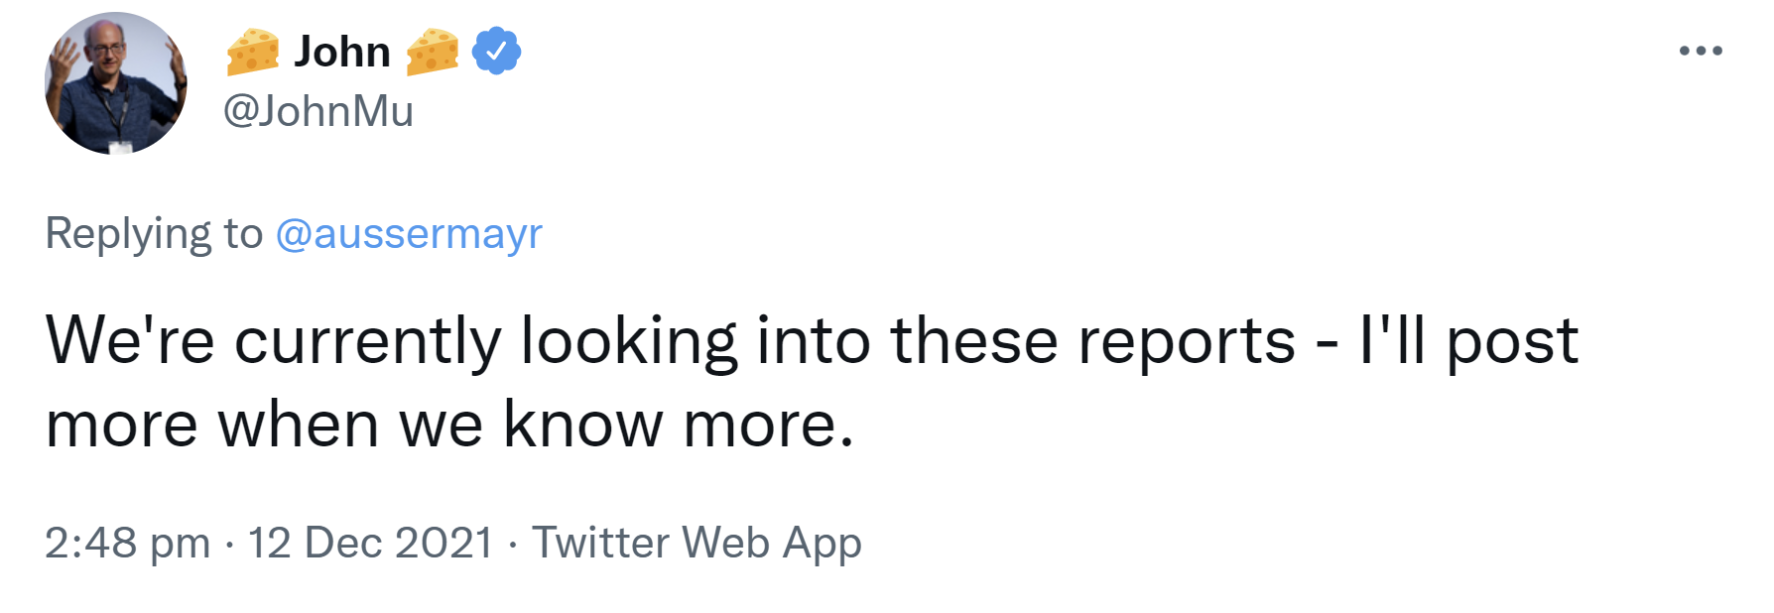Click the word "know" in the tweet

(582, 425)
